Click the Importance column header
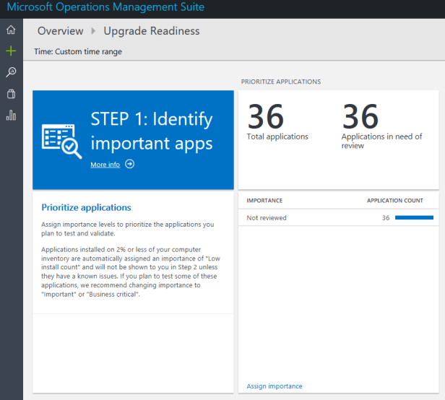Screen dimensions: 445x400 tap(264, 200)
